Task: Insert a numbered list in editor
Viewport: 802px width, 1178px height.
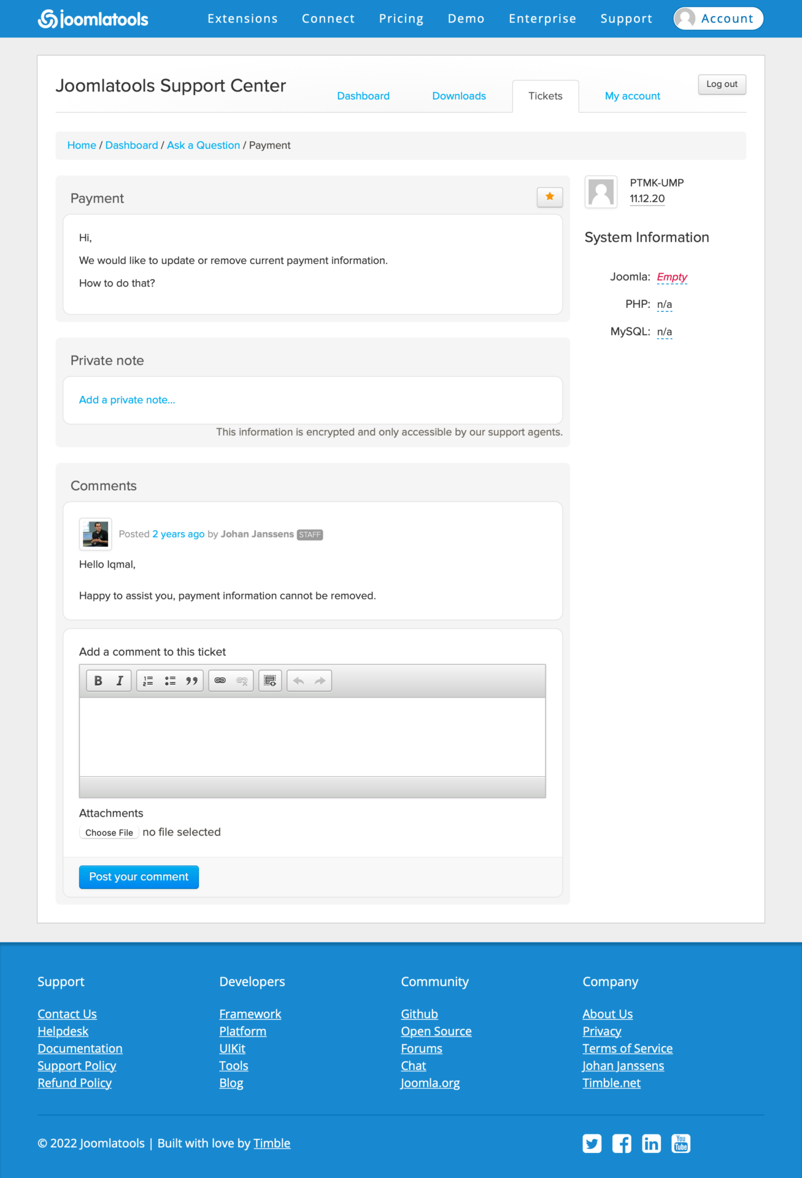Action: (x=148, y=680)
